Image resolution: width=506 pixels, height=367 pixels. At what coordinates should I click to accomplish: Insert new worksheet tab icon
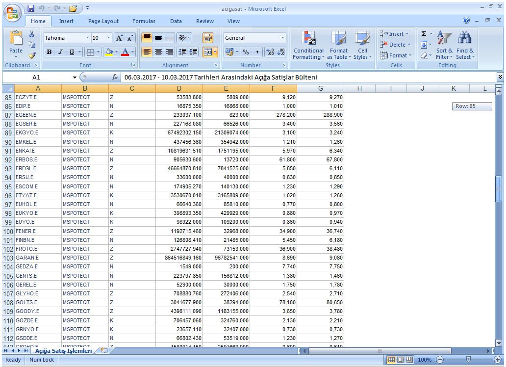coord(104,350)
